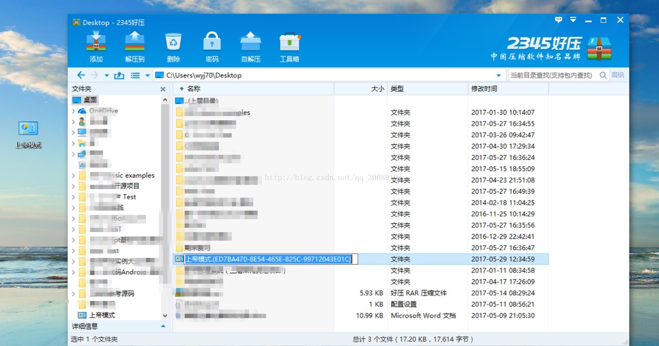Click the forward navigation arrow
The height and width of the screenshot is (346, 659).
tap(94, 75)
